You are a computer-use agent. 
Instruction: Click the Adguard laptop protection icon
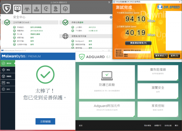coord(107,76)
